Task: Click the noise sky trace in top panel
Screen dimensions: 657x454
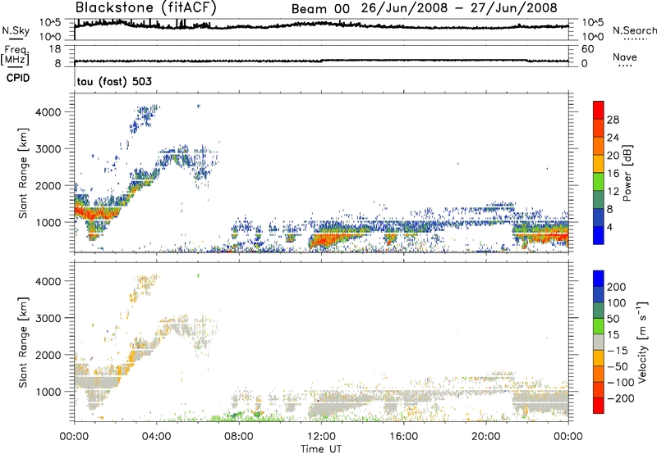Action: click(321, 25)
